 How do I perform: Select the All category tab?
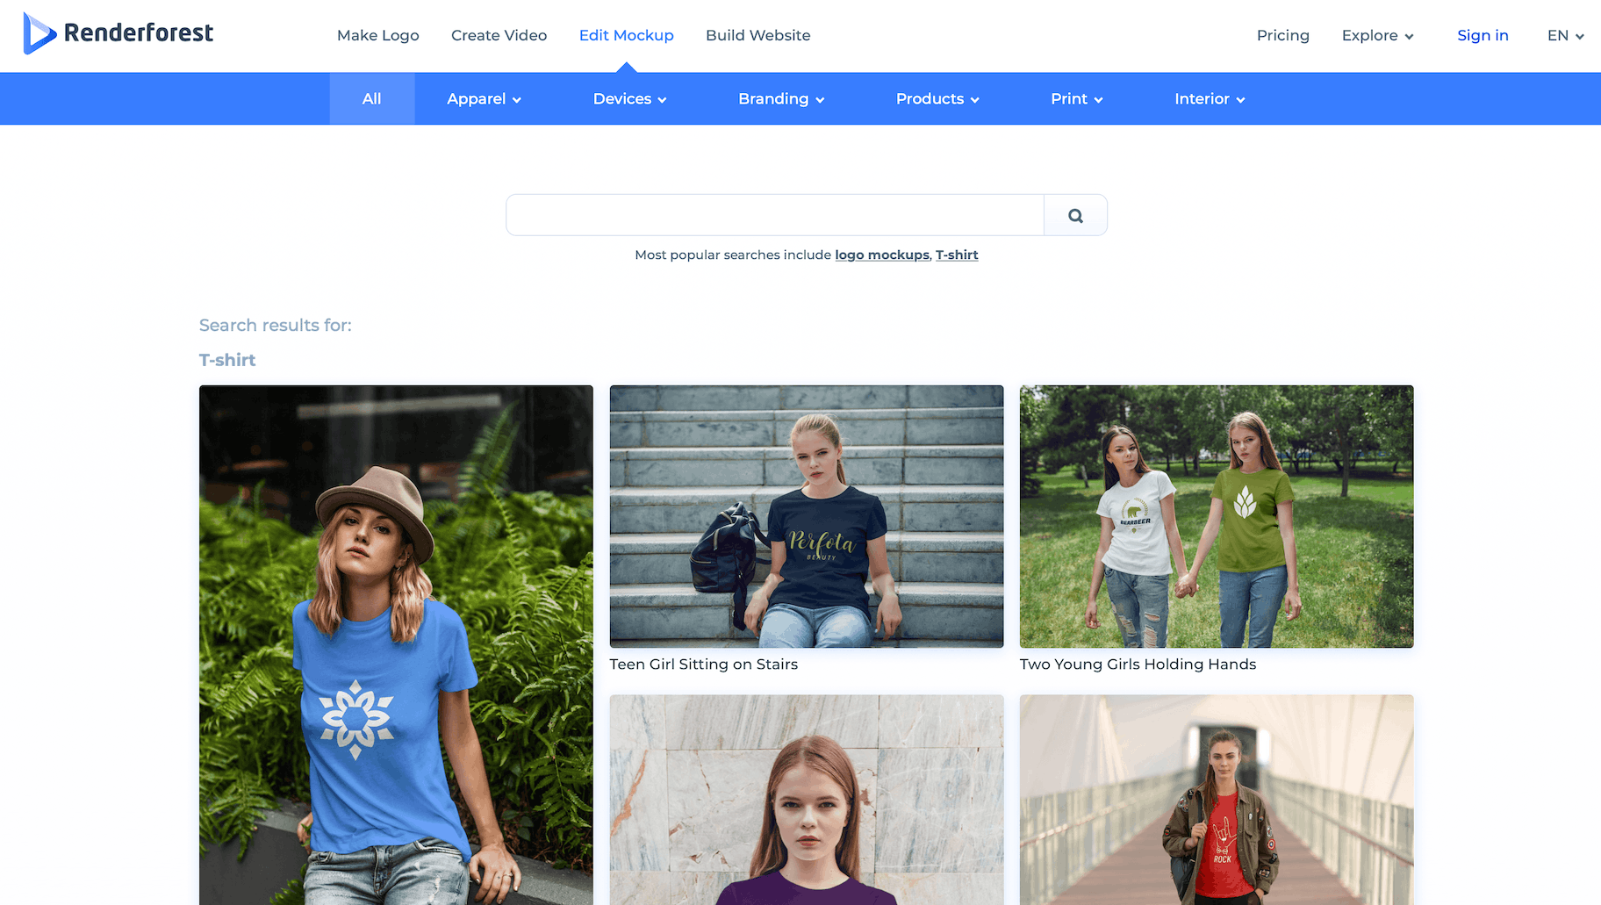tap(371, 99)
